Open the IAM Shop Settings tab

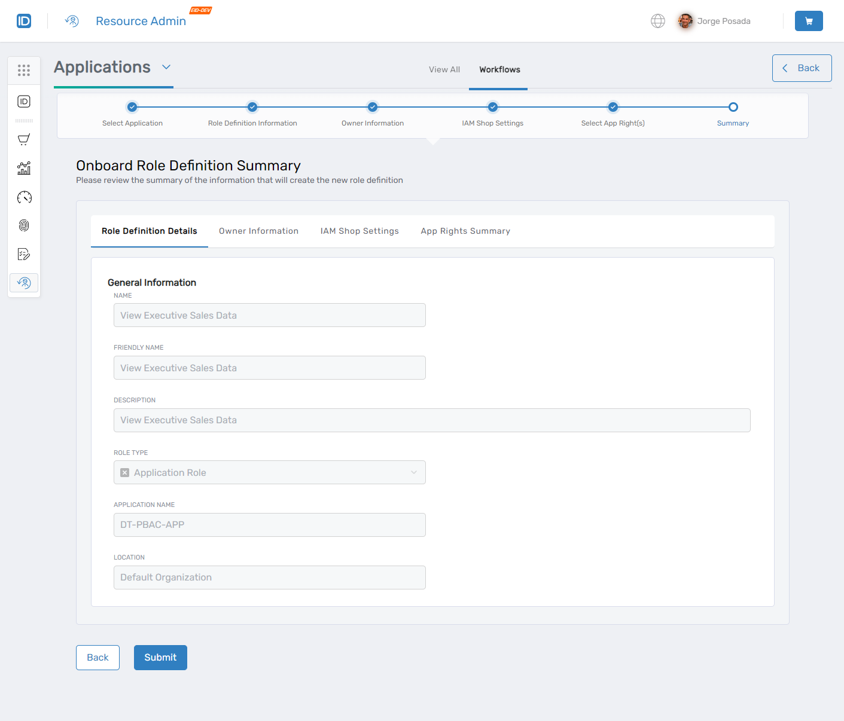point(359,231)
